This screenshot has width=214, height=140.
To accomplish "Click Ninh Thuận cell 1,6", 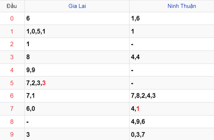I will click(x=135, y=18).
